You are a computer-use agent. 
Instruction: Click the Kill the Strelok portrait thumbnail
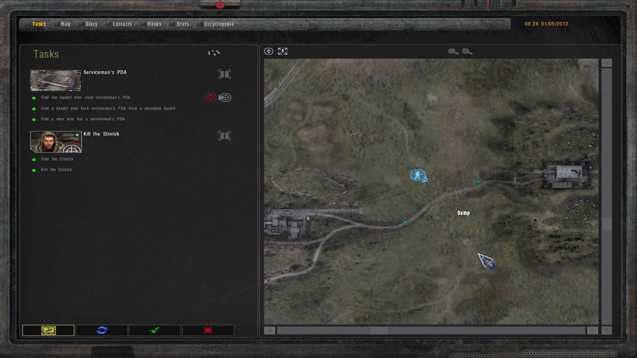[56, 142]
